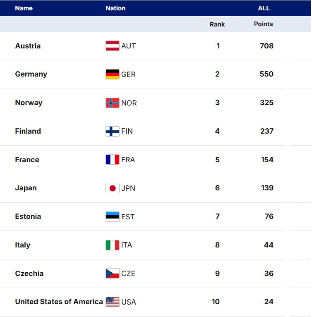Sort by the Nation column header

[115, 8]
